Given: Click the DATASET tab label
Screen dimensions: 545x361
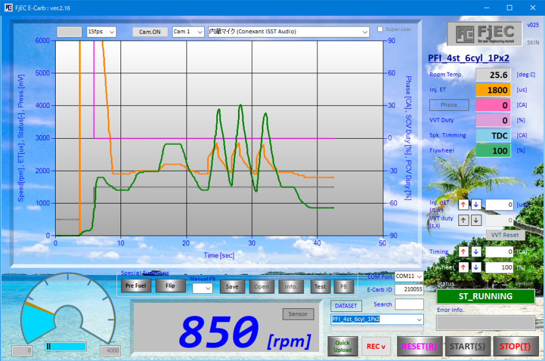Looking at the screenshot, I should pos(346,305).
